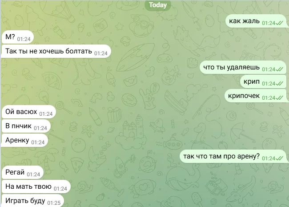Select the 'Регай' message bubble
This screenshot has width=289, height=207.
pyautogui.click(x=22, y=172)
